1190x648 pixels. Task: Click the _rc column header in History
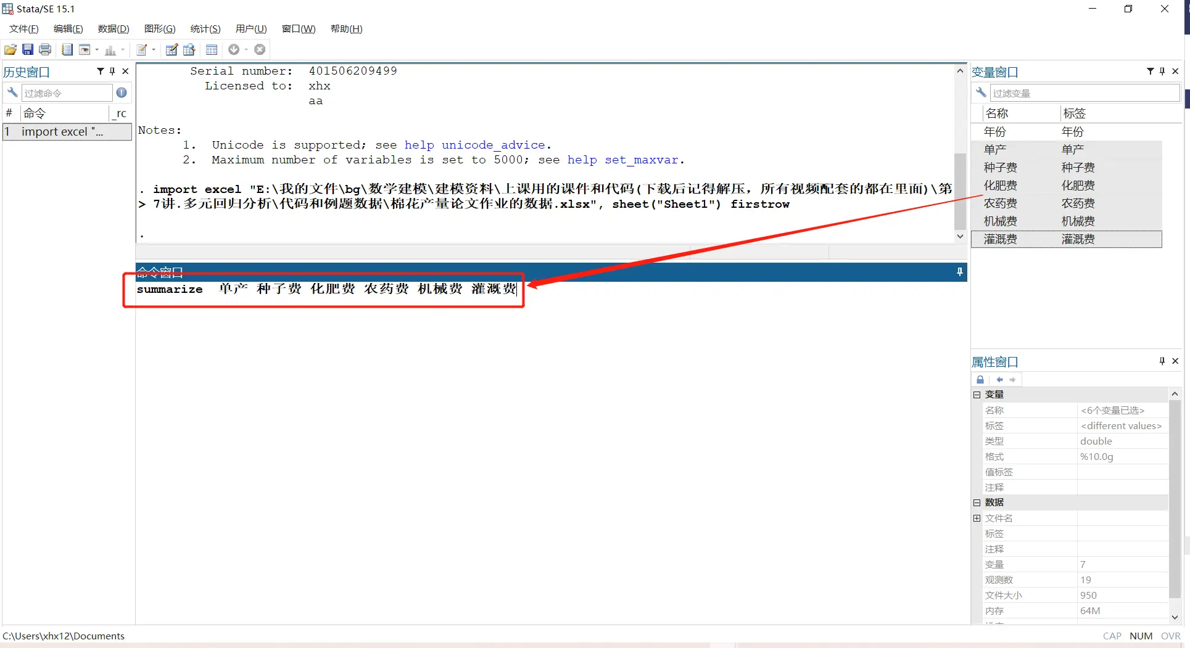pyautogui.click(x=121, y=113)
